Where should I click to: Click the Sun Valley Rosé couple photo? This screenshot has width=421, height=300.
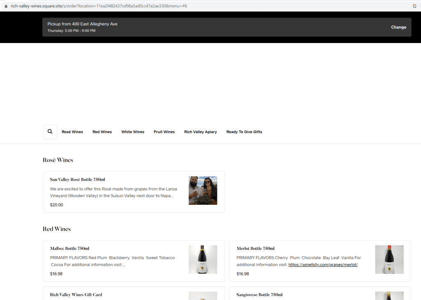(x=203, y=190)
